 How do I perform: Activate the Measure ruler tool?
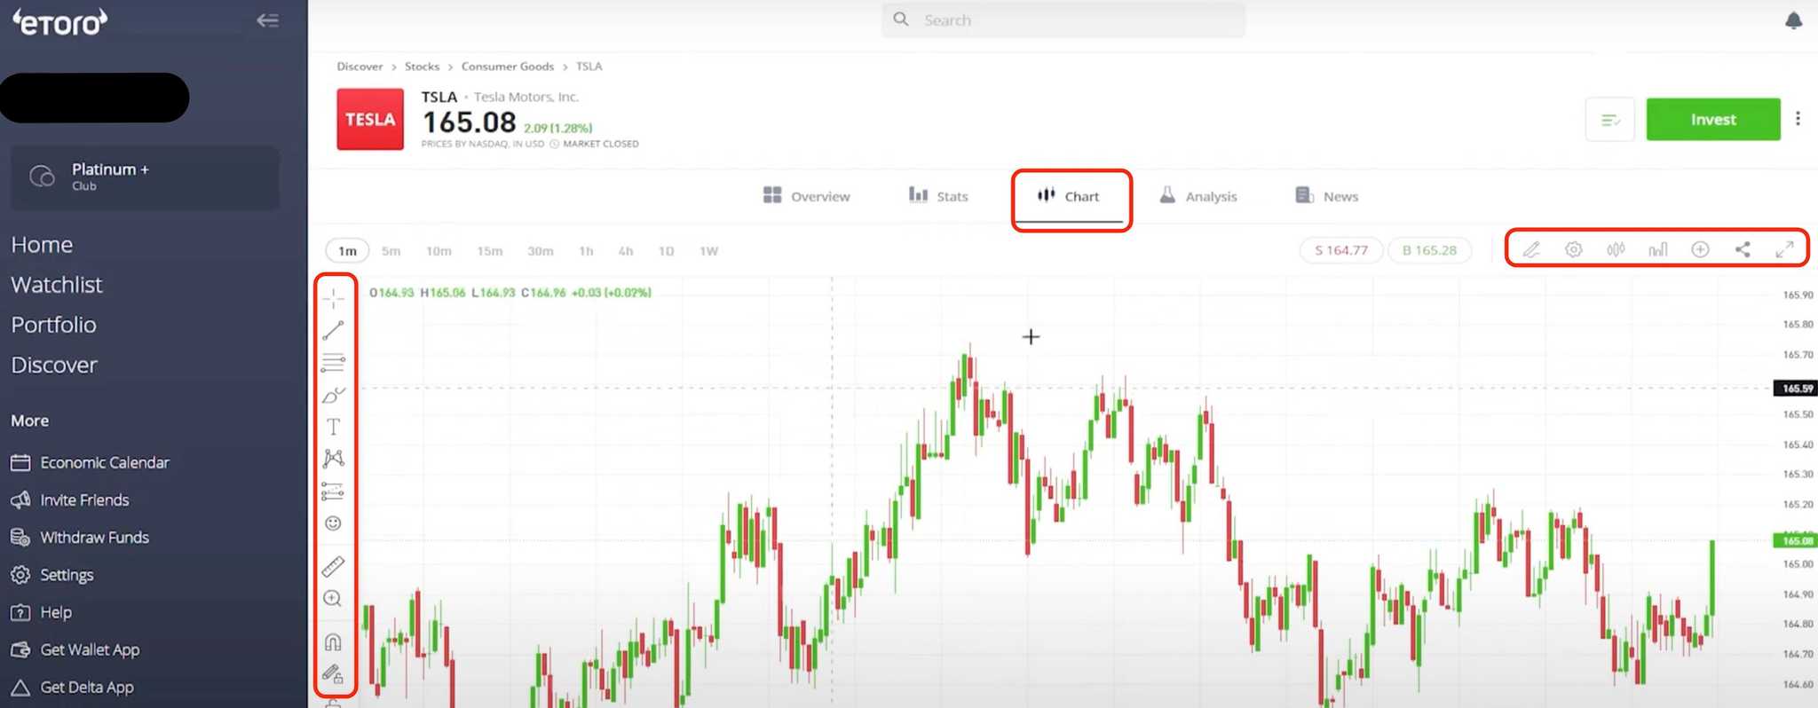click(x=334, y=568)
